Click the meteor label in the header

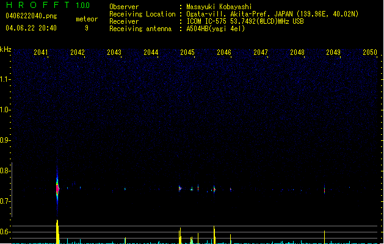click(87, 19)
